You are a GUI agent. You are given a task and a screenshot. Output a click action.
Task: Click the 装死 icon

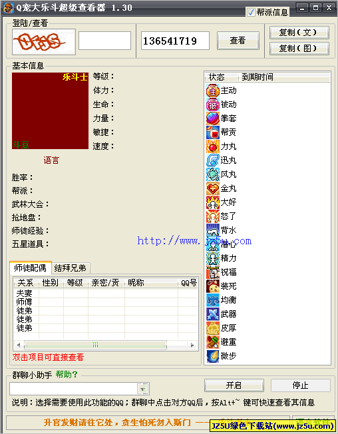[213, 286]
